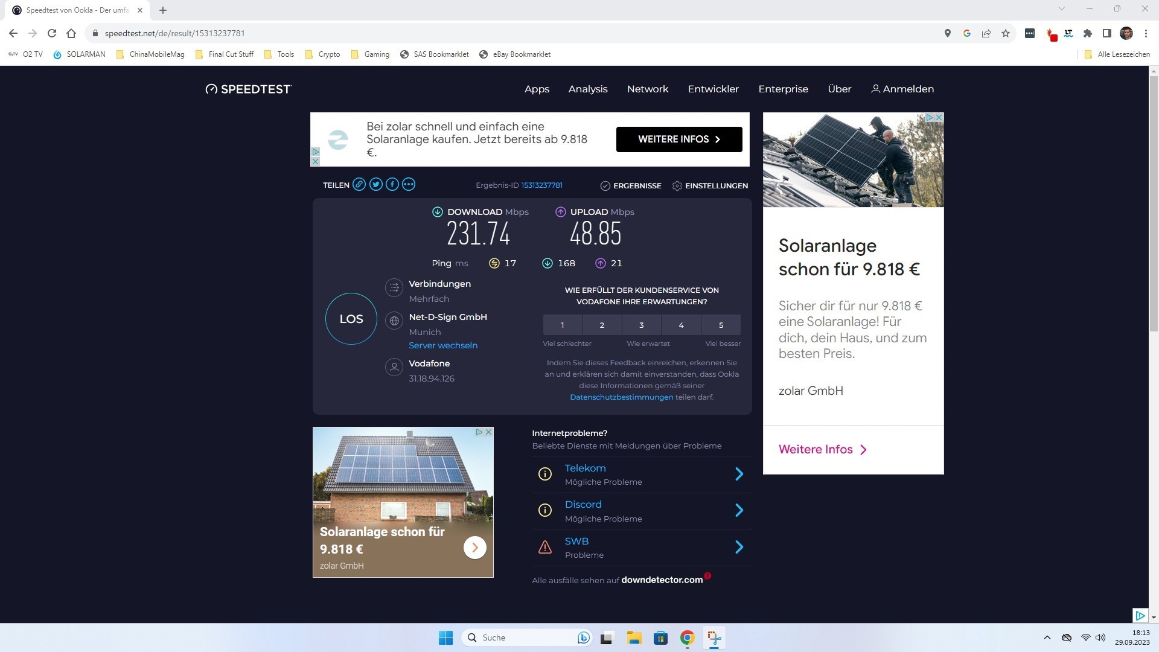Click the Vodafone provider user icon
This screenshot has height=652, width=1159.
pyautogui.click(x=394, y=367)
